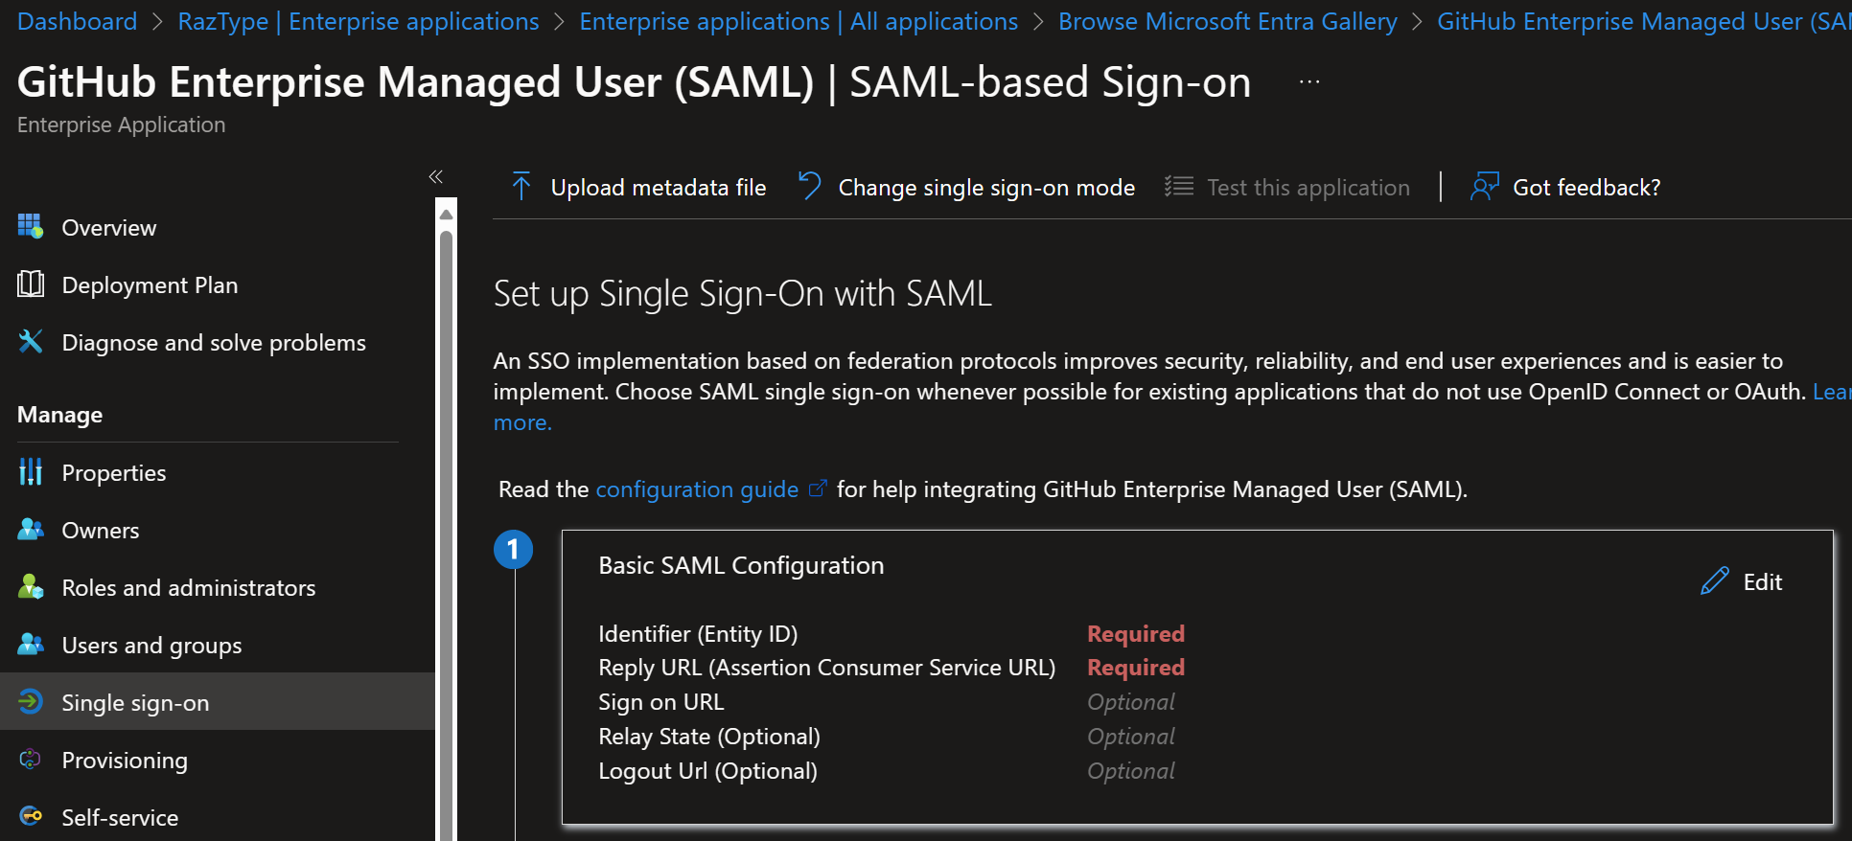Click the Diagnose and solve problems wrench icon
The width and height of the screenshot is (1852, 841).
[31, 342]
